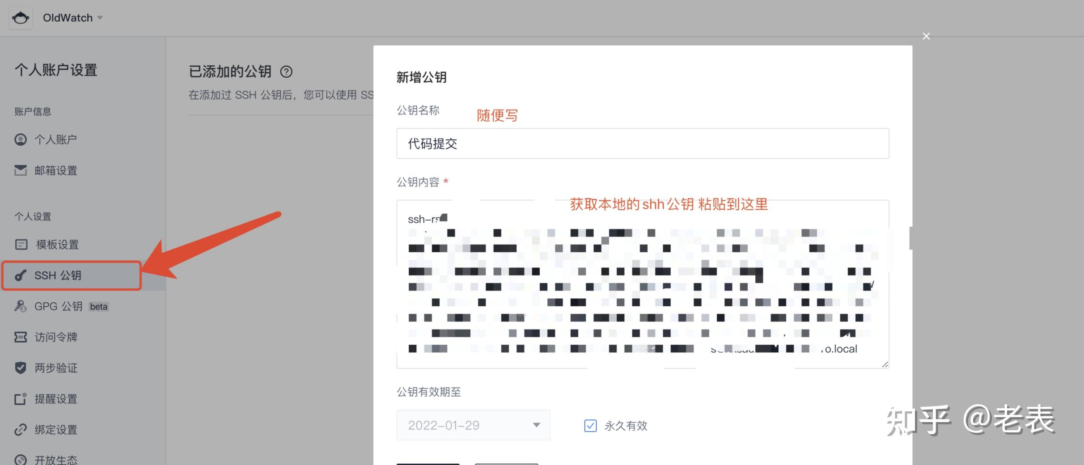The width and height of the screenshot is (1084, 465).
Task: Click the 两步验证 shield icon
Action: 21,368
